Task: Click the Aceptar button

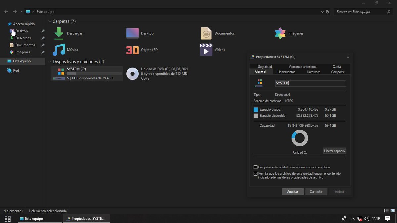Action: [x=293, y=192]
